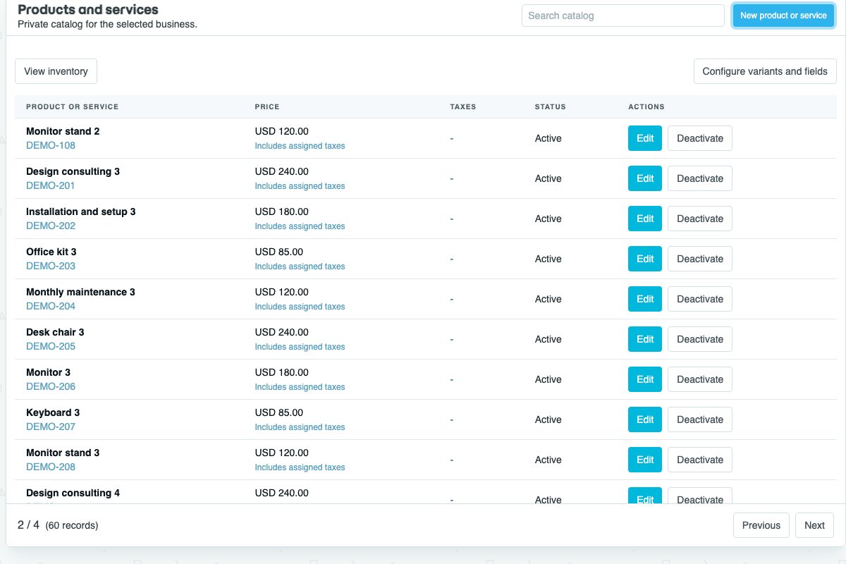Click Active status of Desk chair 3
The image size is (846, 564).
pos(548,339)
